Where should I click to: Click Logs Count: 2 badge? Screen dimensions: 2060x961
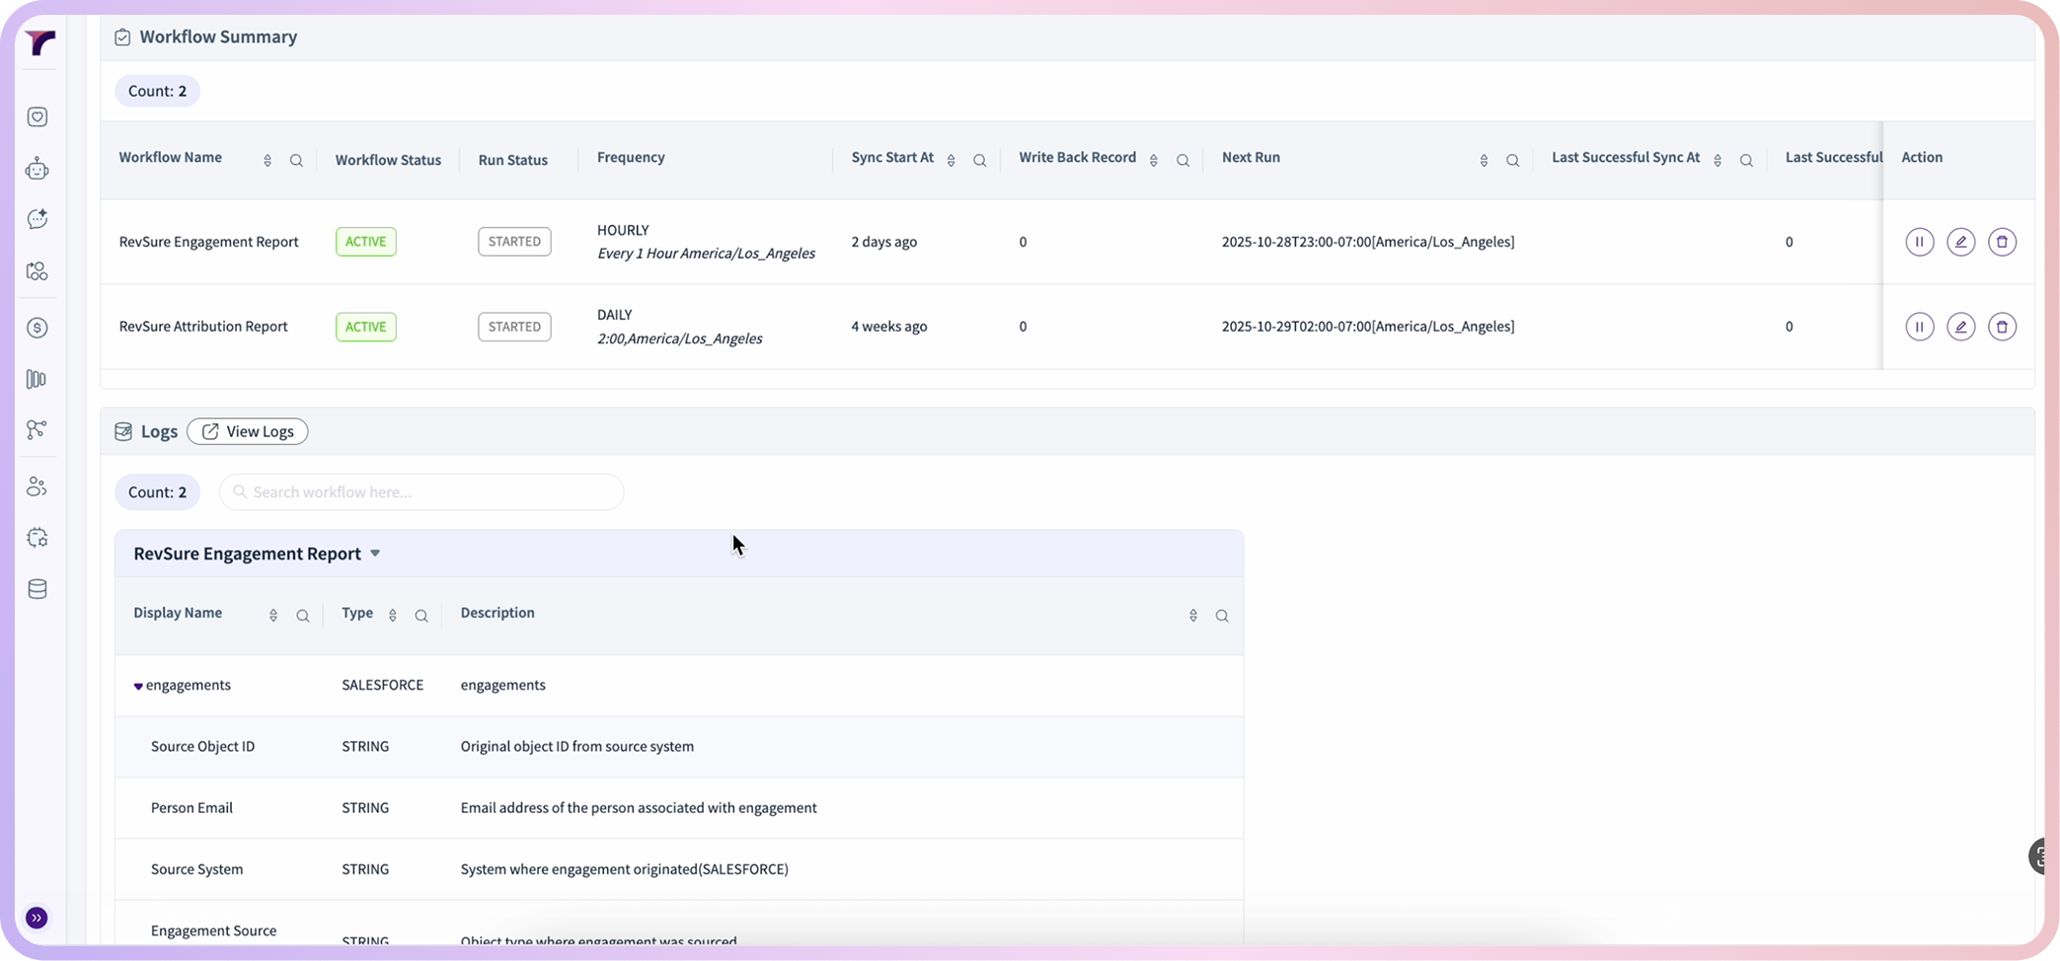[x=157, y=492]
